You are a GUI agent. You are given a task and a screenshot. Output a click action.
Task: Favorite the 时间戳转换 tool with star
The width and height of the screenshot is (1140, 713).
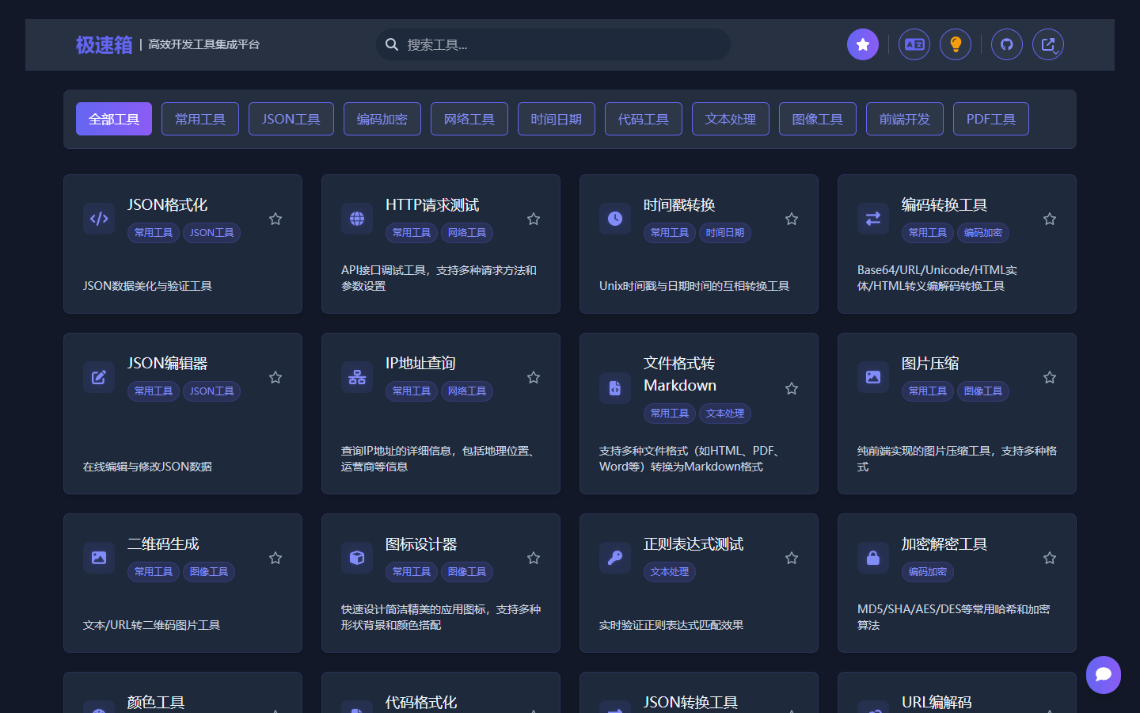[x=792, y=219]
